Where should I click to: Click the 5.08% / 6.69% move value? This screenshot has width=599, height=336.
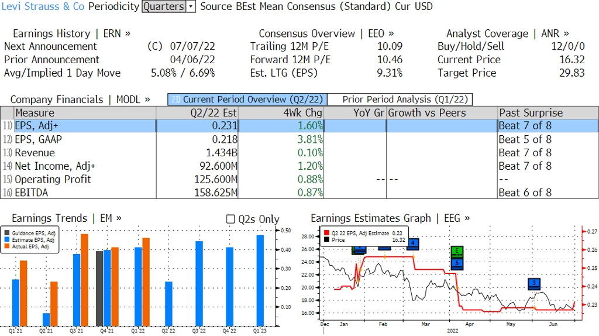tap(183, 73)
